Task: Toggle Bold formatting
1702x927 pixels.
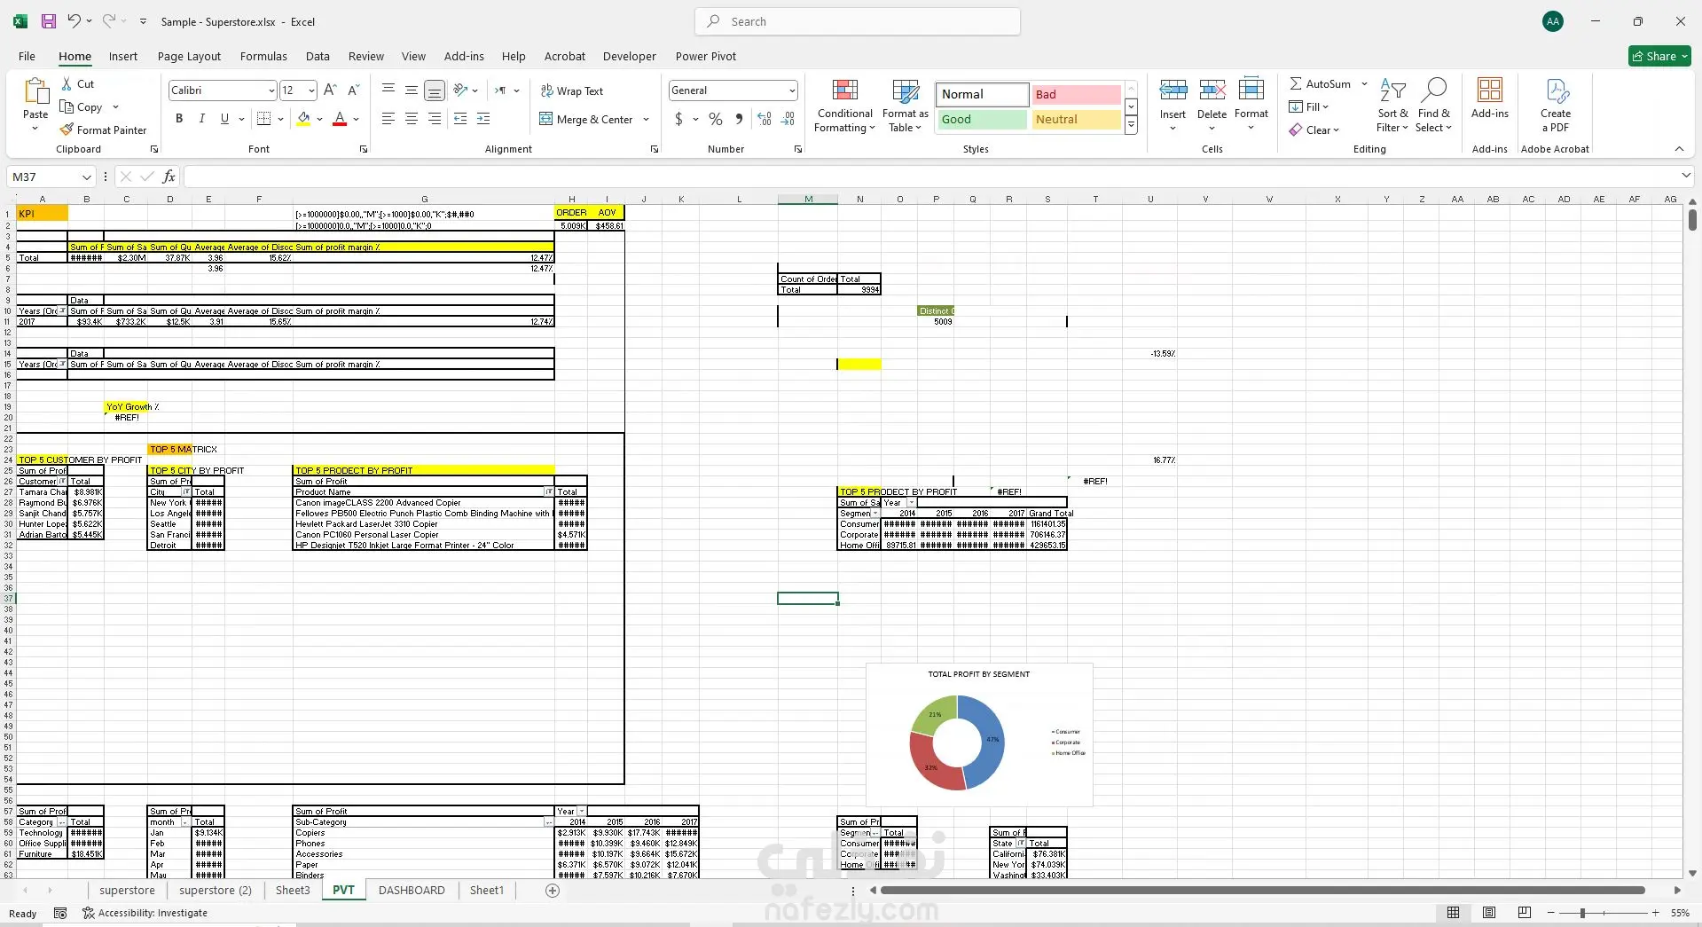Action: point(179,119)
